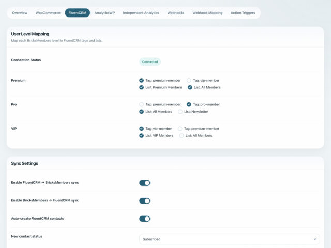
Task: Click the Connected status badge
Action: pos(150,62)
